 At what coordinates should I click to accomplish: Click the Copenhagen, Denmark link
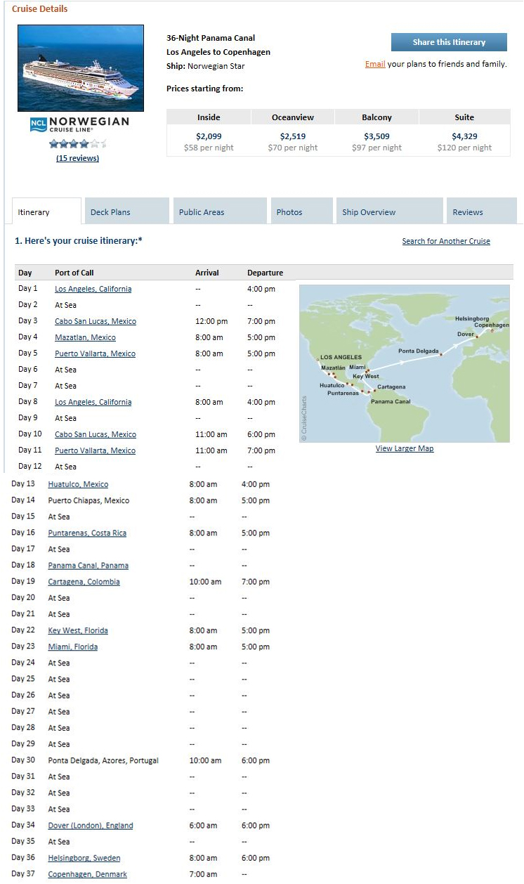tap(88, 874)
